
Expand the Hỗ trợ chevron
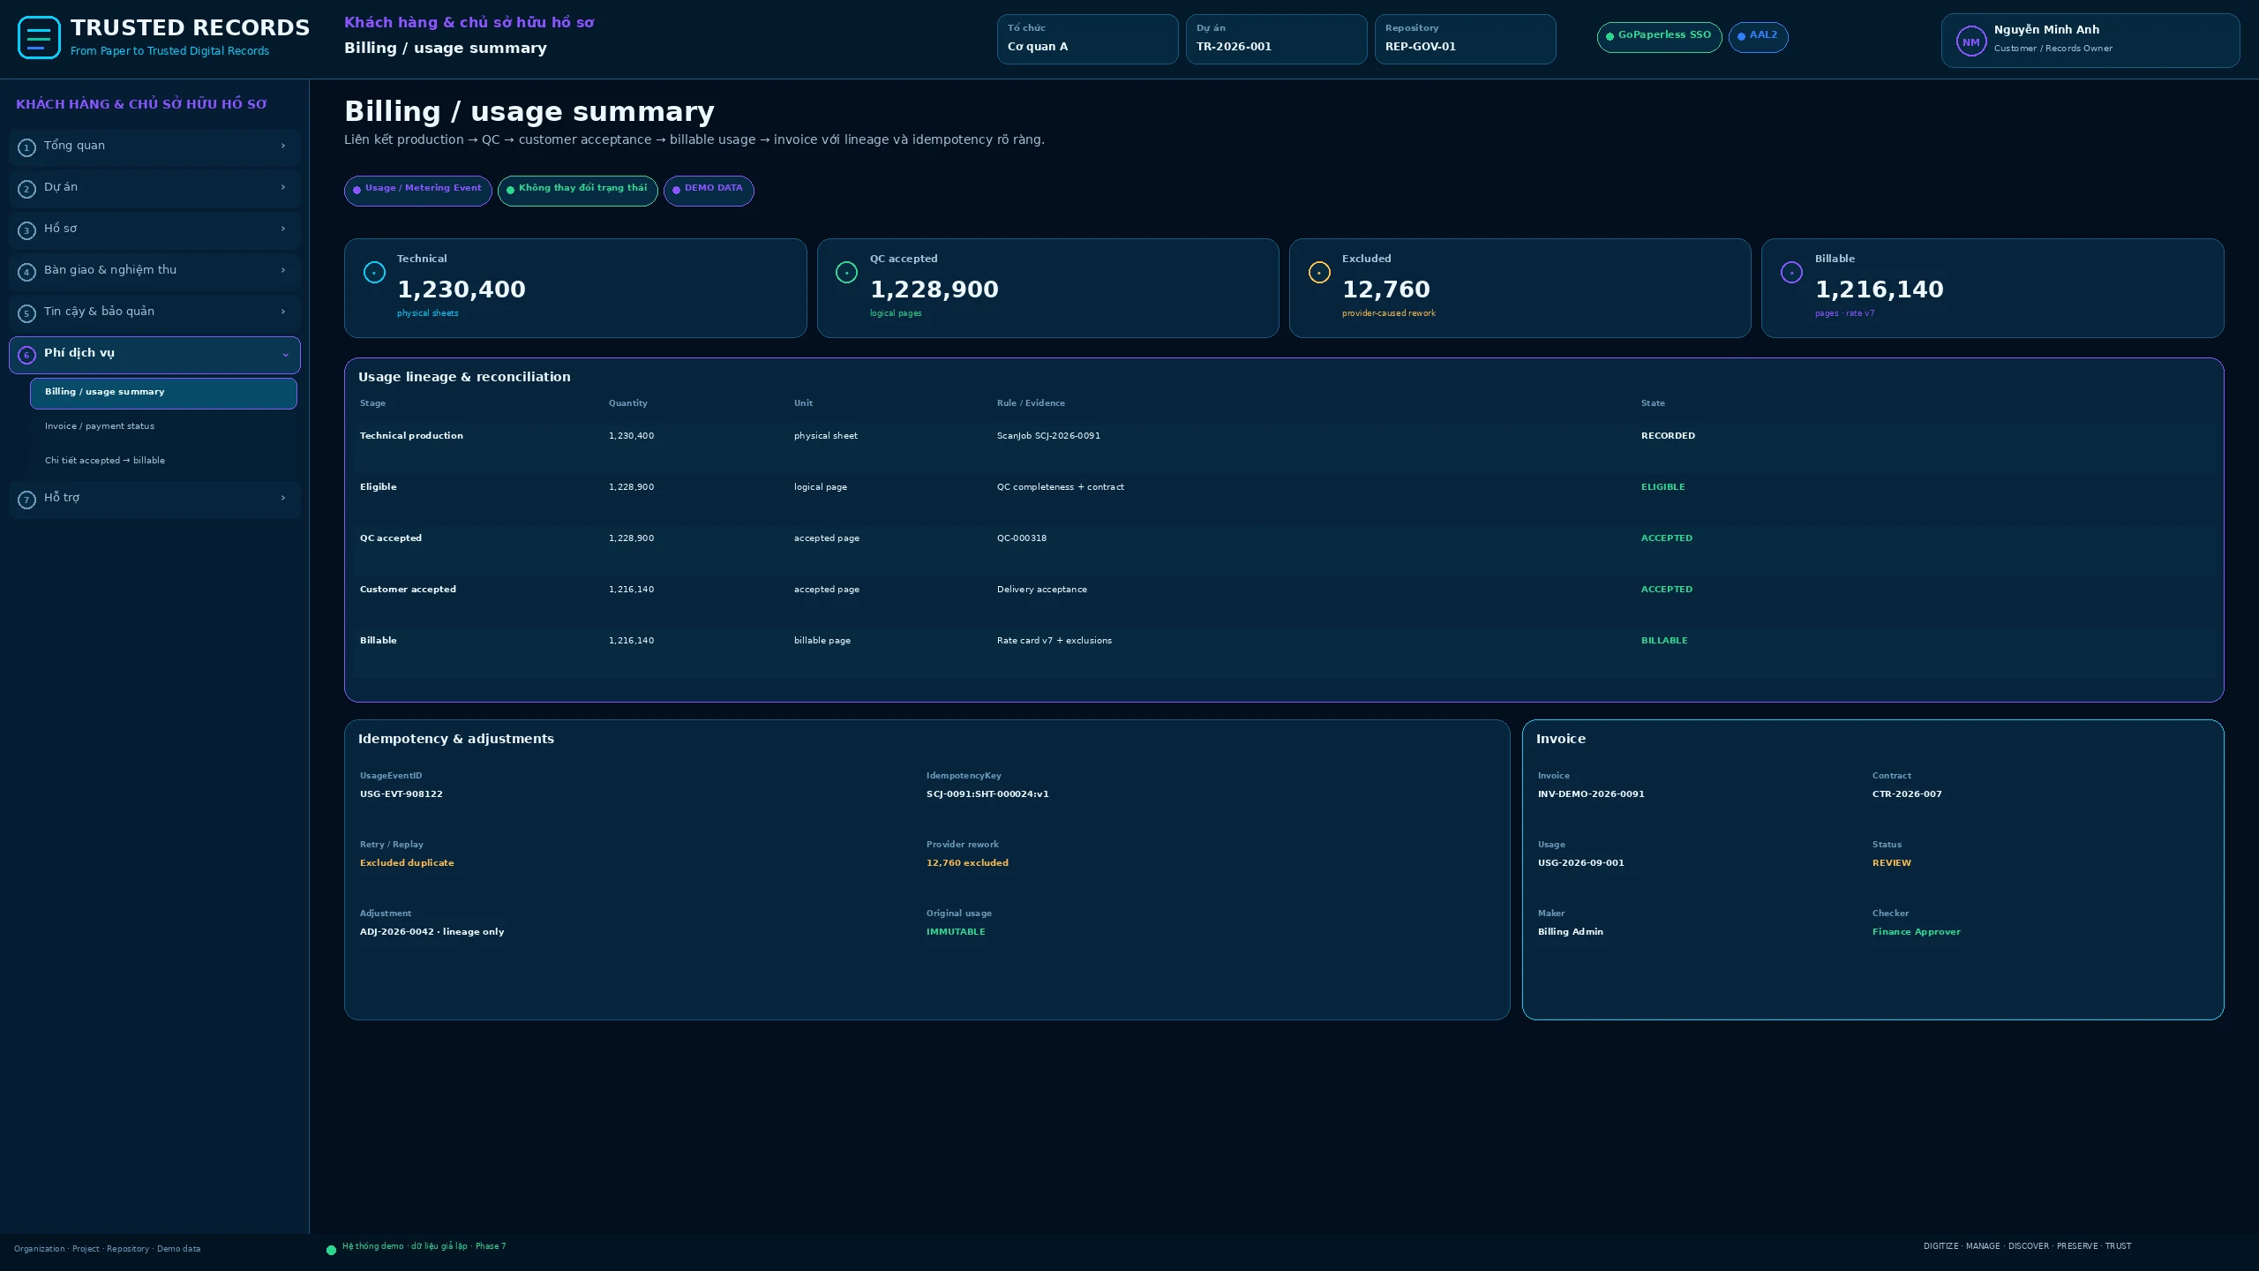pyautogui.click(x=283, y=498)
